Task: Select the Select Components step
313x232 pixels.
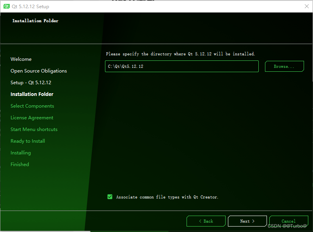Action: click(32, 106)
